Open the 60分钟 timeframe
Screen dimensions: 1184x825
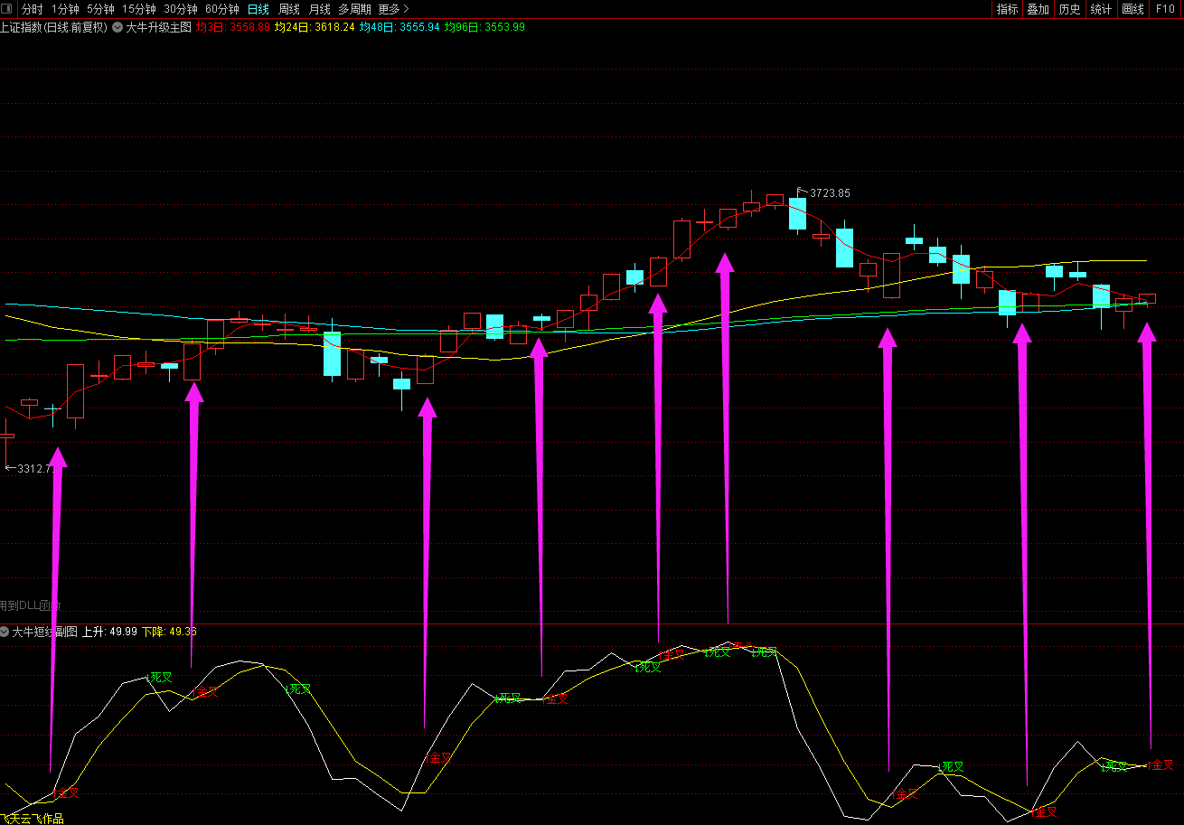pos(222,9)
